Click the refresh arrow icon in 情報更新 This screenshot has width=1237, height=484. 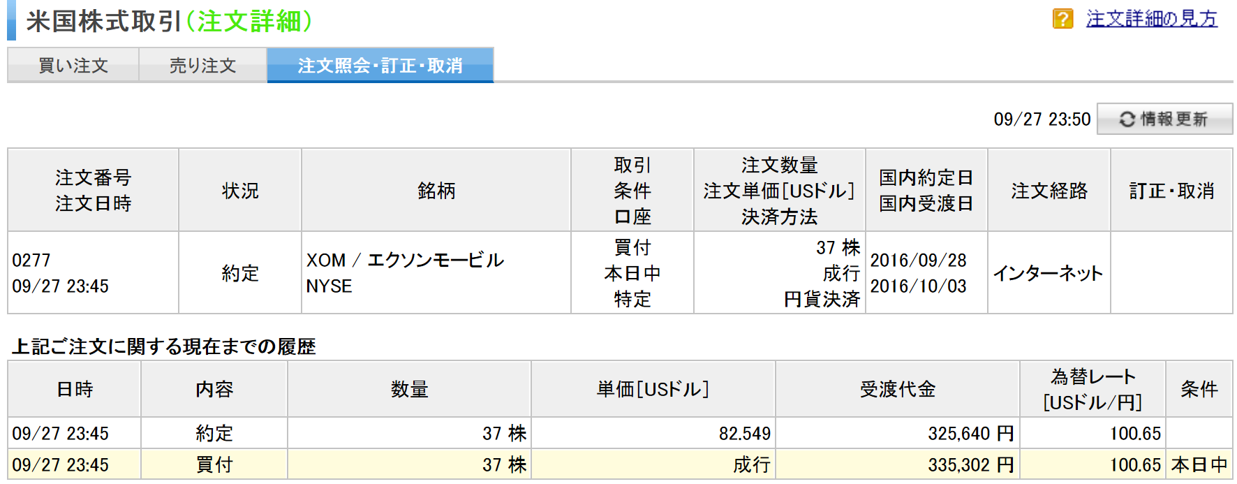point(1127,119)
